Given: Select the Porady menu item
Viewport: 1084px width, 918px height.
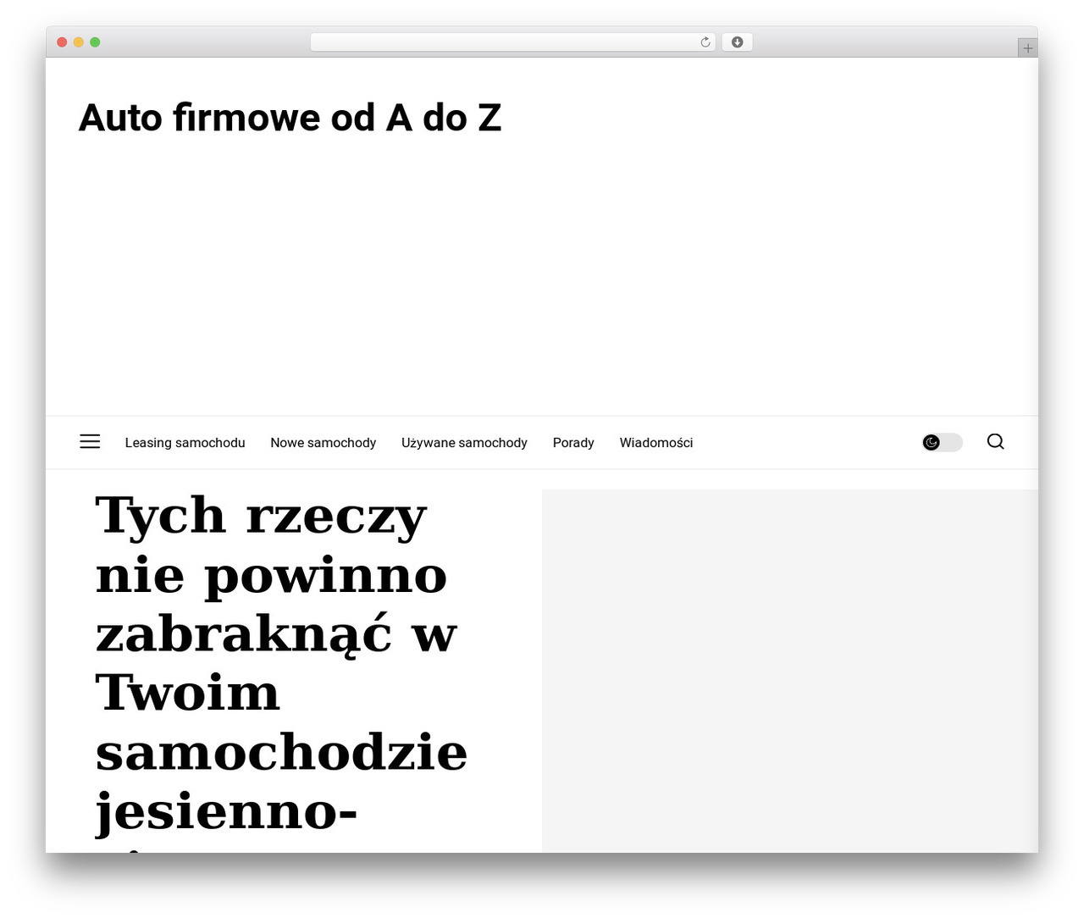Looking at the screenshot, I should (573, 442).
